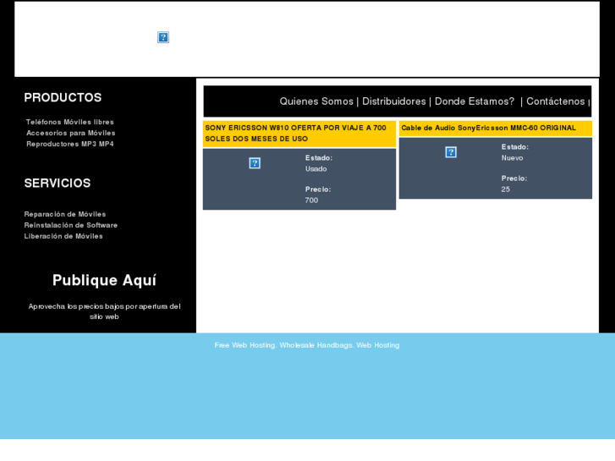Image resolution: width=615 pixels, height=461 pixels.
Task: Click the broken image icon in the header banner
Action: pos(163,37)
